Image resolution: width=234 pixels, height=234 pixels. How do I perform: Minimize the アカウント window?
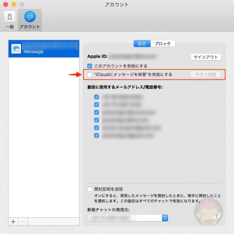(14, 5)
